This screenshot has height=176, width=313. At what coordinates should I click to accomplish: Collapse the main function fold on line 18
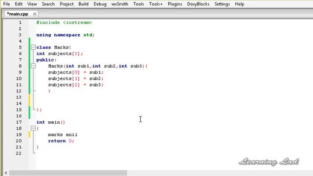[33, 128]
